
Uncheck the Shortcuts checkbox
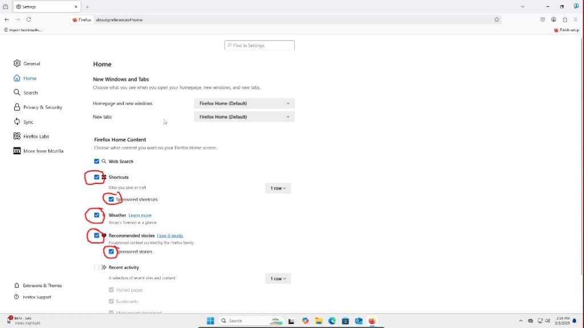coord(96,177)
